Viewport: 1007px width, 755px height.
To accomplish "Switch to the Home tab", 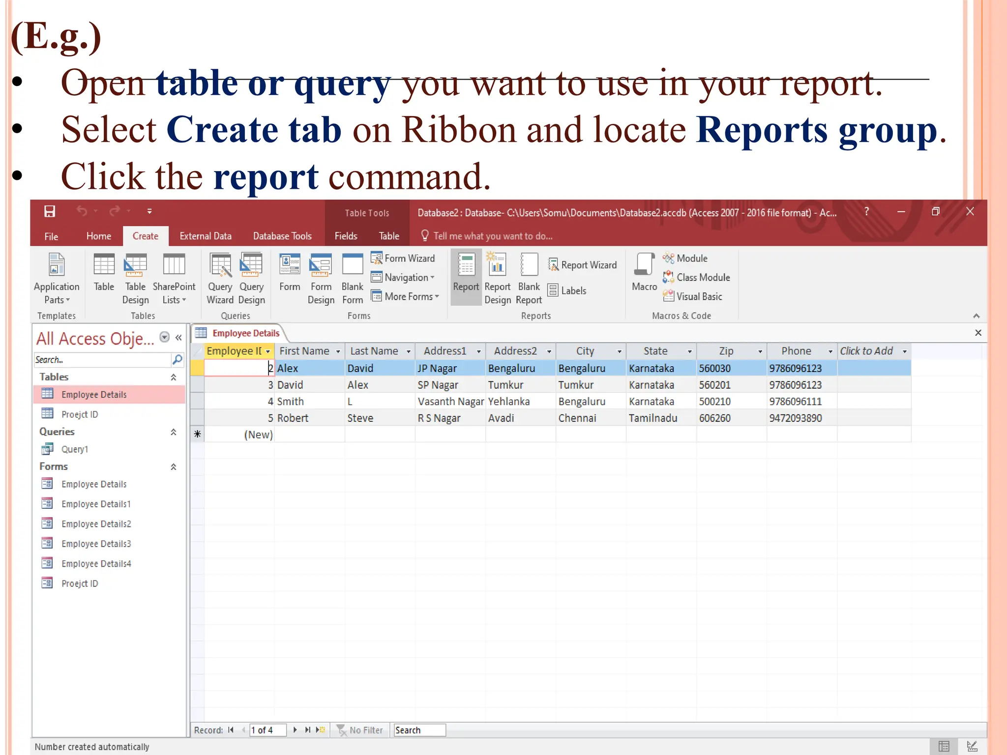I will tap(98, 236).
